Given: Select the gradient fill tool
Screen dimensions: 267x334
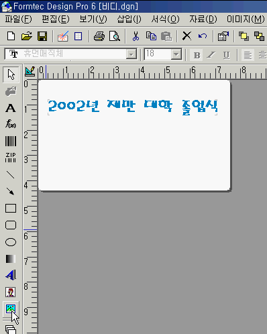Looking at the screenshot, I should click(x=11, y=259).
